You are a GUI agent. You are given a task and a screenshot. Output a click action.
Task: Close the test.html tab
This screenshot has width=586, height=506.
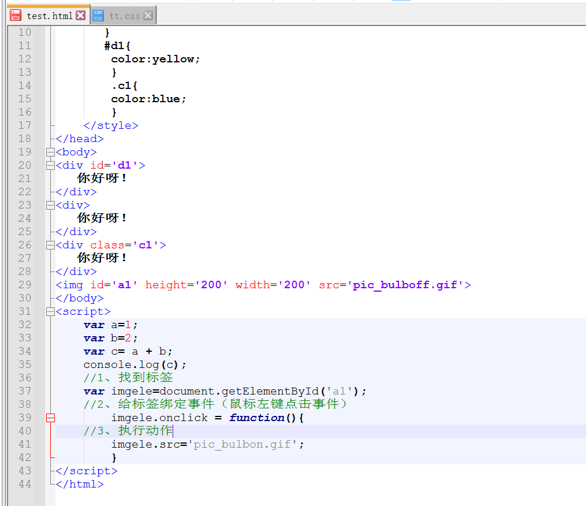[x=80, y=16]
